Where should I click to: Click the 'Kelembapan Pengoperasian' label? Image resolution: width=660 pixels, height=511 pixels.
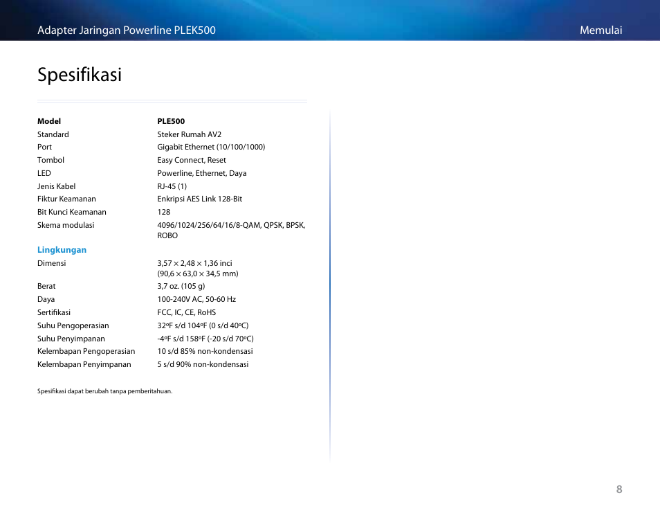point(86,351)
